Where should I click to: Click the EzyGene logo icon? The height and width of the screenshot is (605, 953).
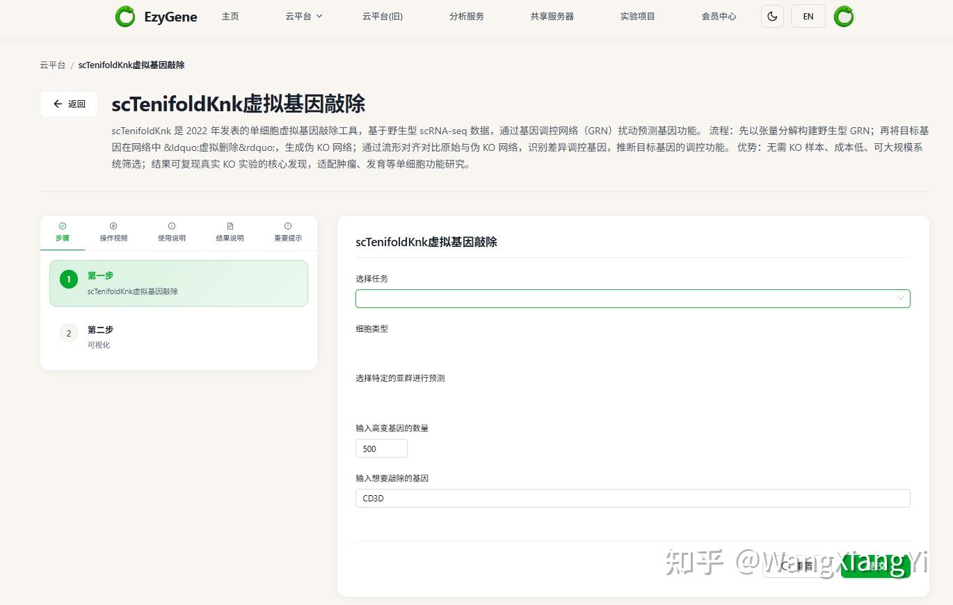[125, 17]
